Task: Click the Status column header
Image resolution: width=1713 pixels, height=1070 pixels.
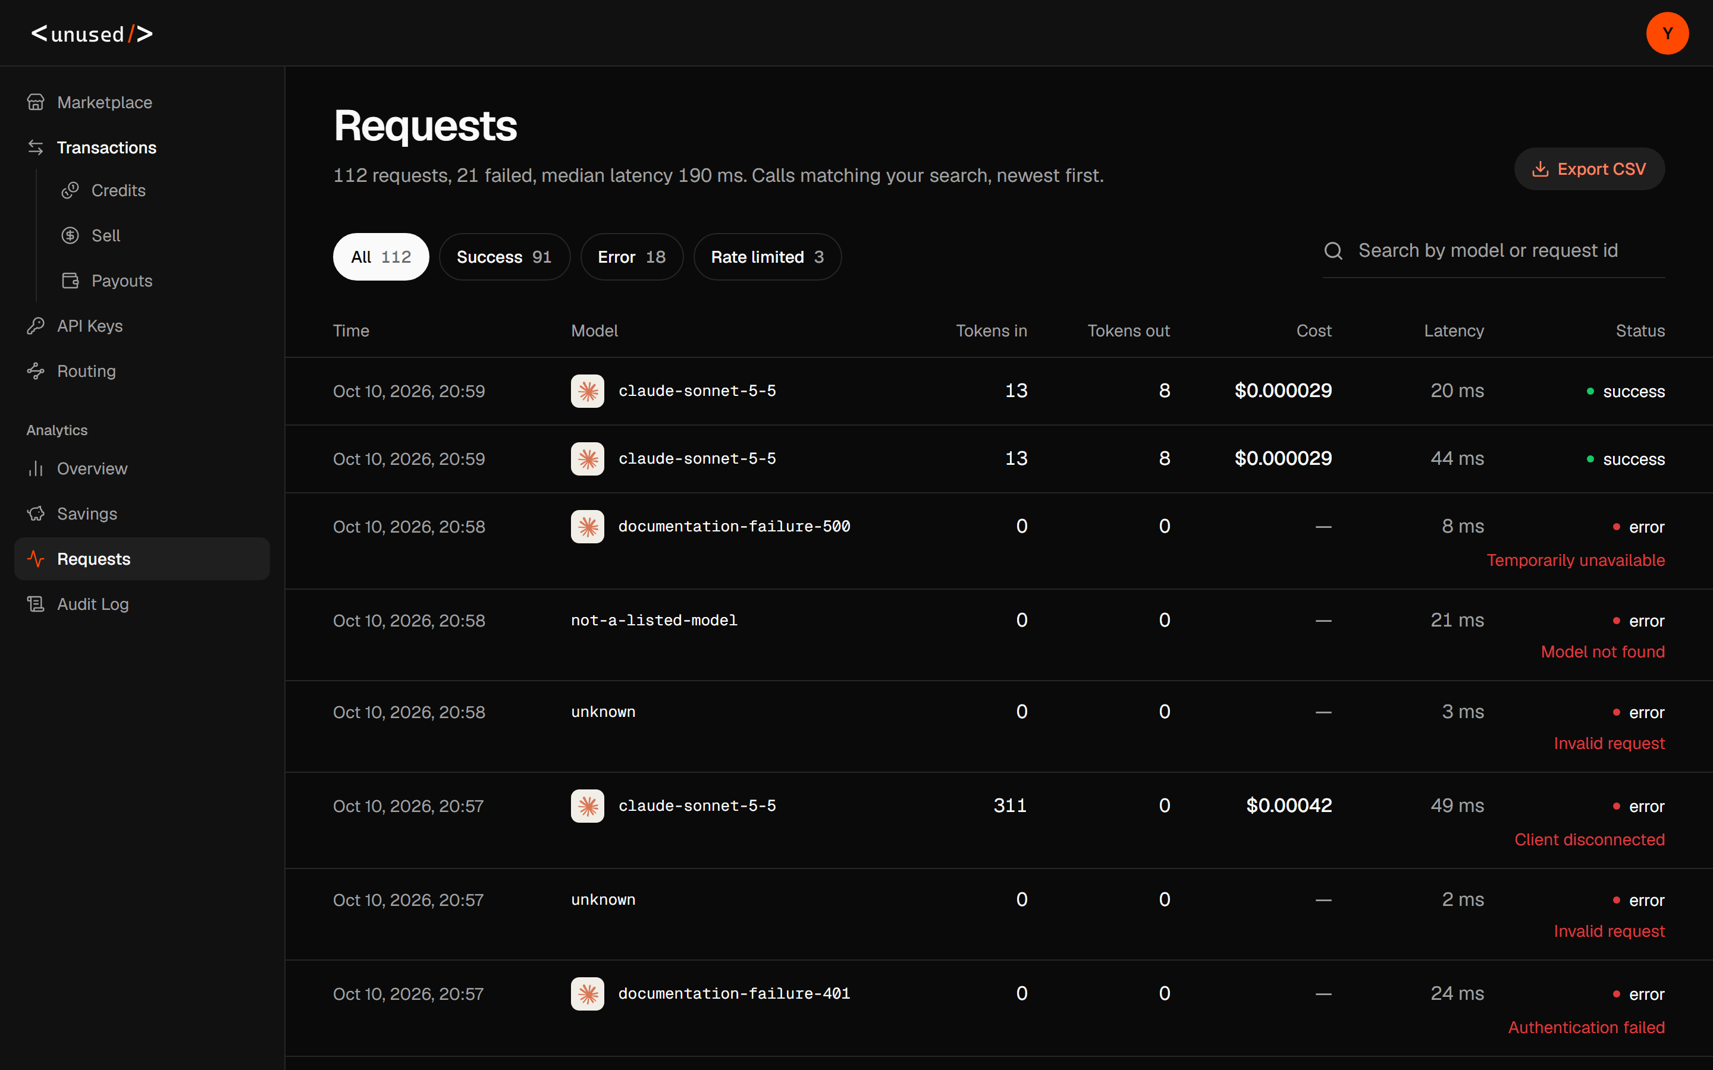Action: point(1640,331)
